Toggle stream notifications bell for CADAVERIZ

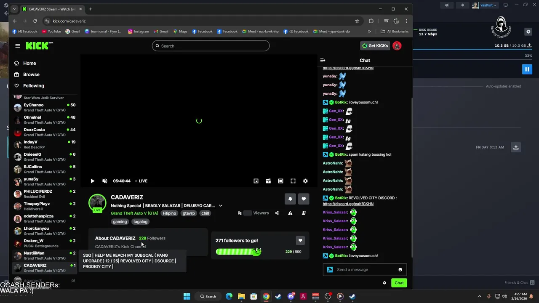coord(290,199)
